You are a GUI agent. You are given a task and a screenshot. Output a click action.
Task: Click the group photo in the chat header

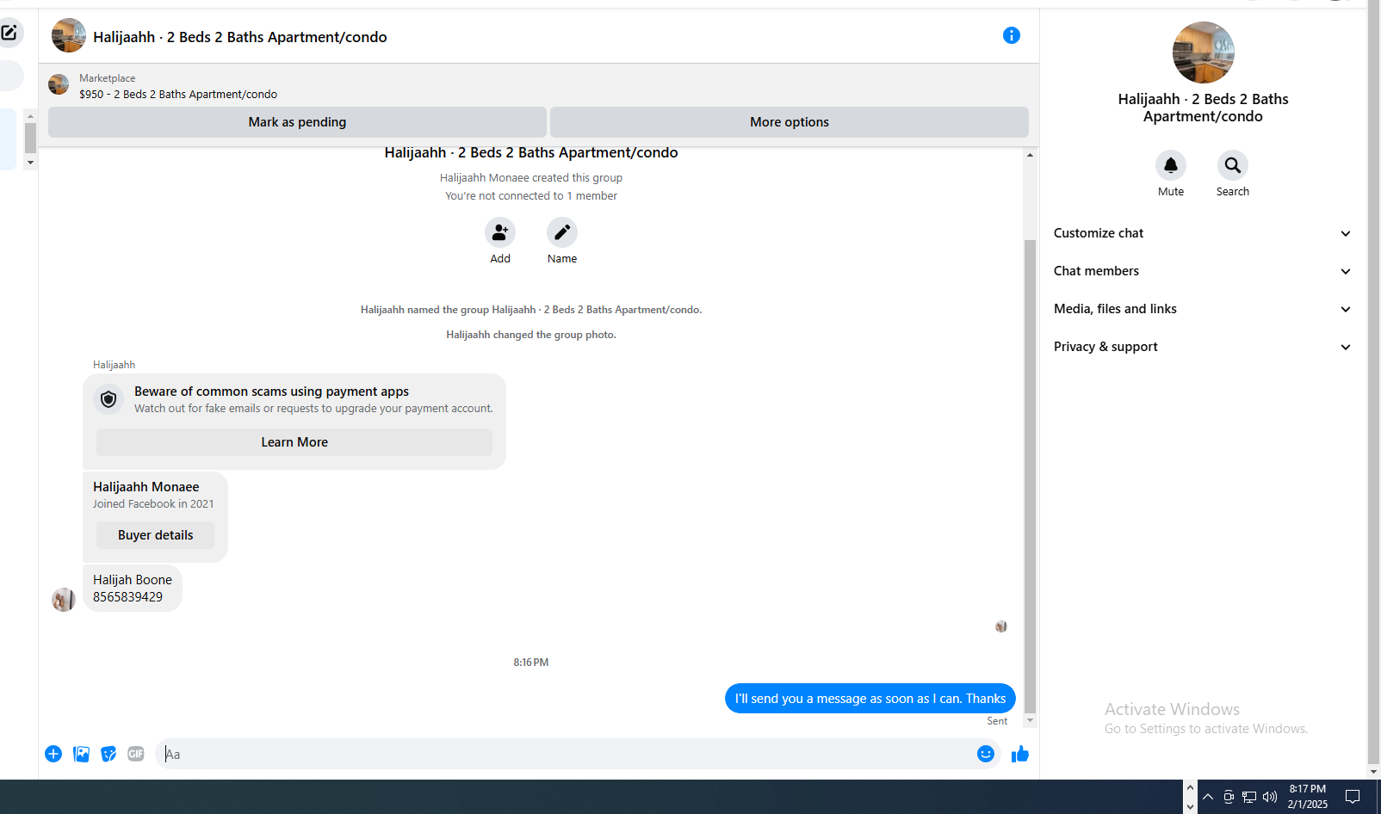(69, 35)
